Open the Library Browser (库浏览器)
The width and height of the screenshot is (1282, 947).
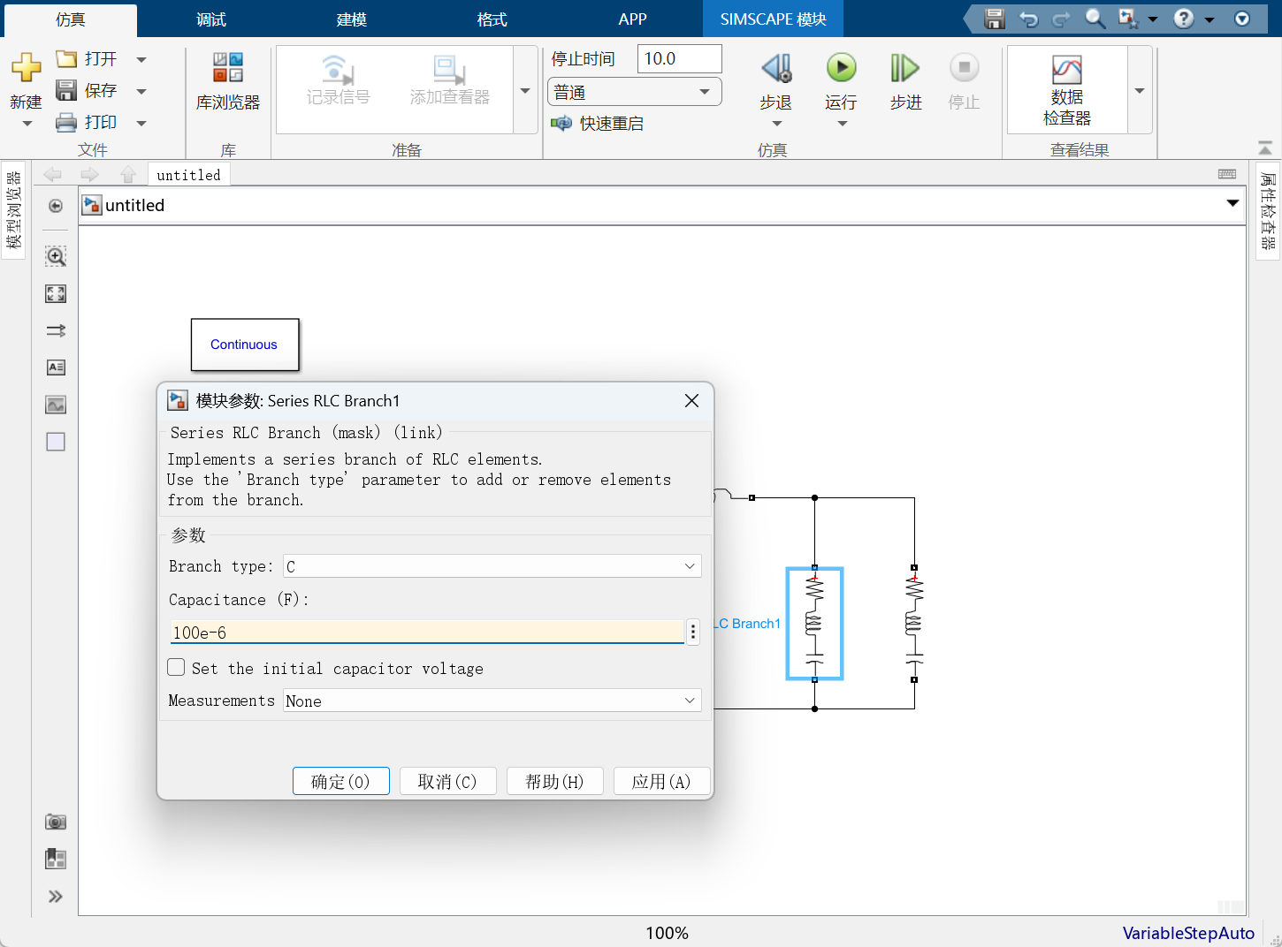(228, 81)
